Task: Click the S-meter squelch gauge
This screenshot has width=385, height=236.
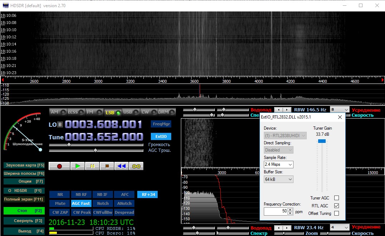Action: click(x=23, y=132)
